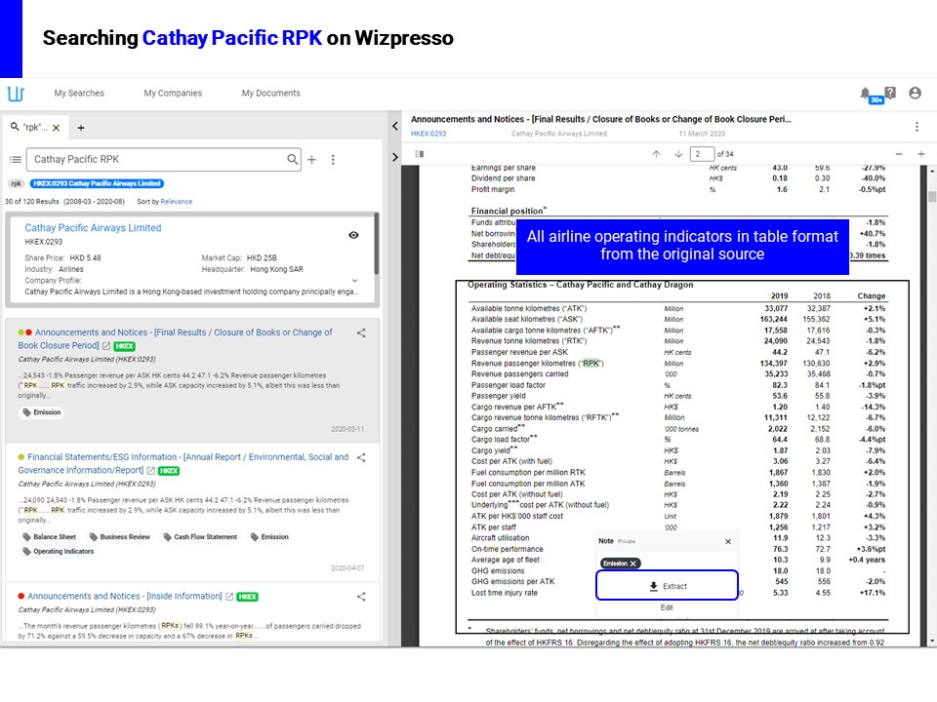Viewport: 937px width, 702px height.
Task: Click the HKEX badge on Inside Information result
Action: coord(247,597)
